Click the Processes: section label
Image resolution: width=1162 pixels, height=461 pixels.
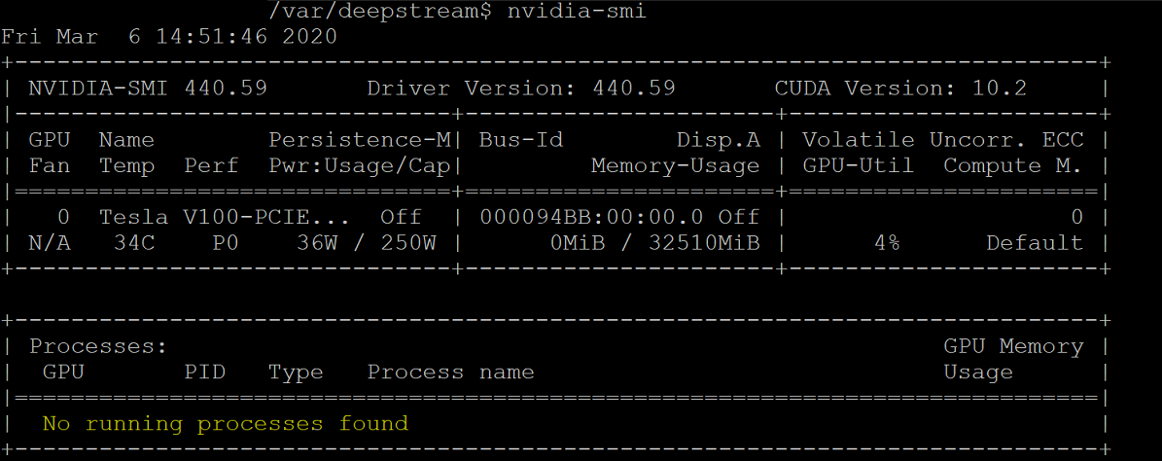[98, 346]
